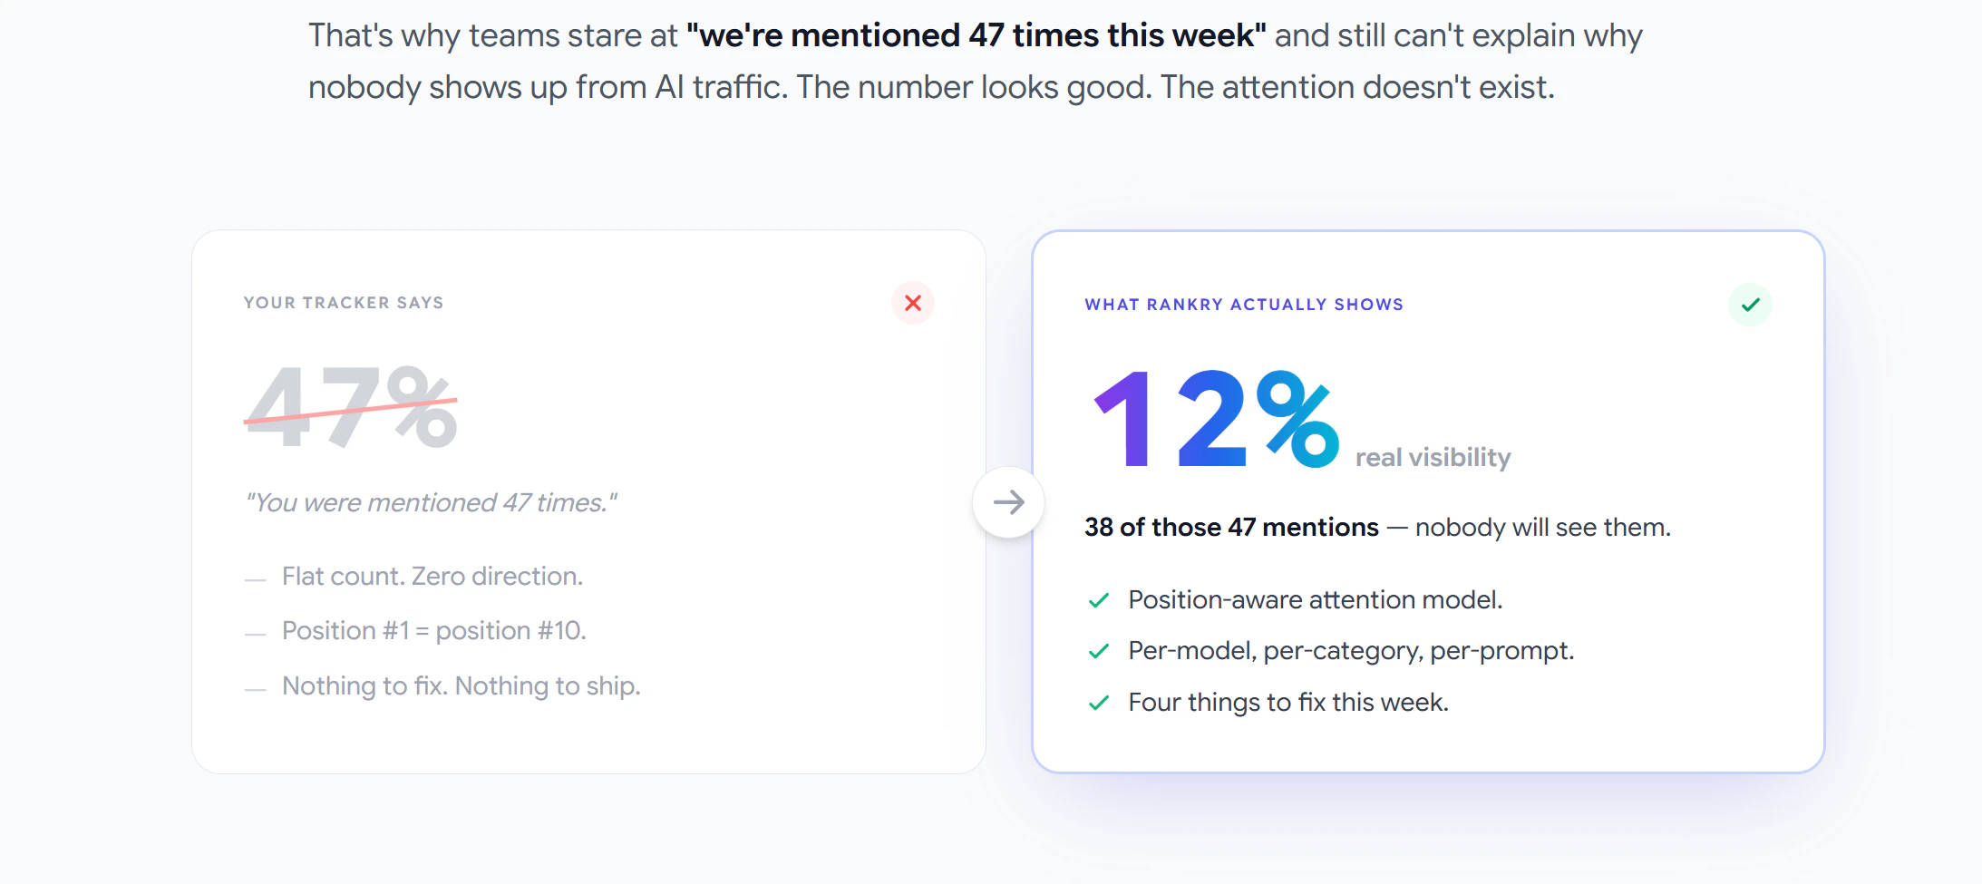Viewport: 1982px width, 884px height.
Task: Click the checkmark beside Per-model, per-category, per-prompt
Action: tap(1099, 651)
